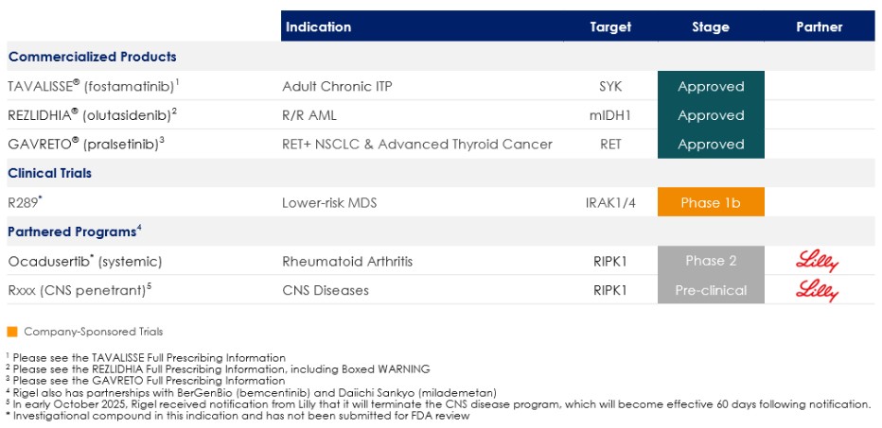Click the Approved badge for REZLIDHIA
Viewport: 882px width, 428px height.
point(711,116)
